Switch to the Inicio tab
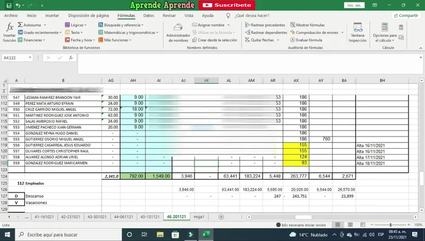The width and height of the screenshot is (425, 241). click(32, 15)
